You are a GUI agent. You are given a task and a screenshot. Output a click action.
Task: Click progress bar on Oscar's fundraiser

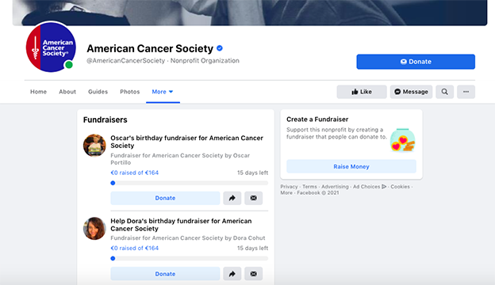(189, 183)
